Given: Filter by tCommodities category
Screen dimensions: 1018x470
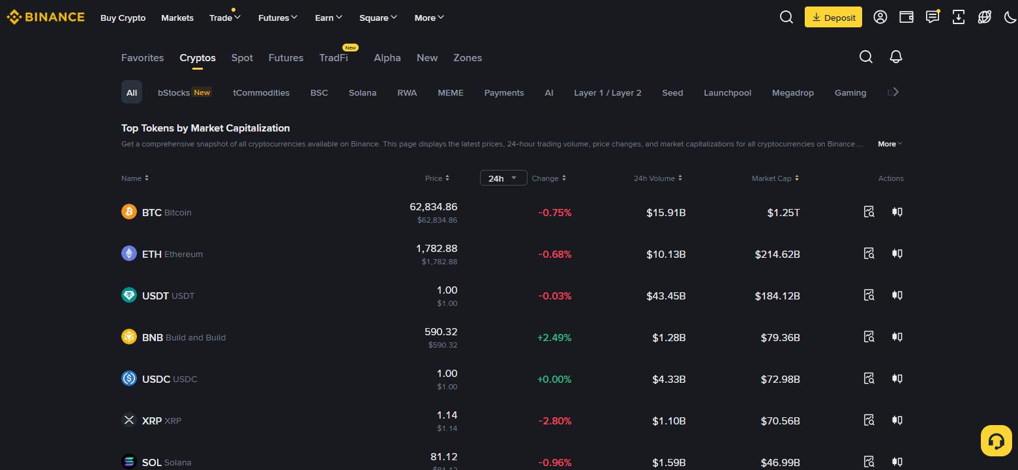Looking at the screenshot, I should point(262,92).
